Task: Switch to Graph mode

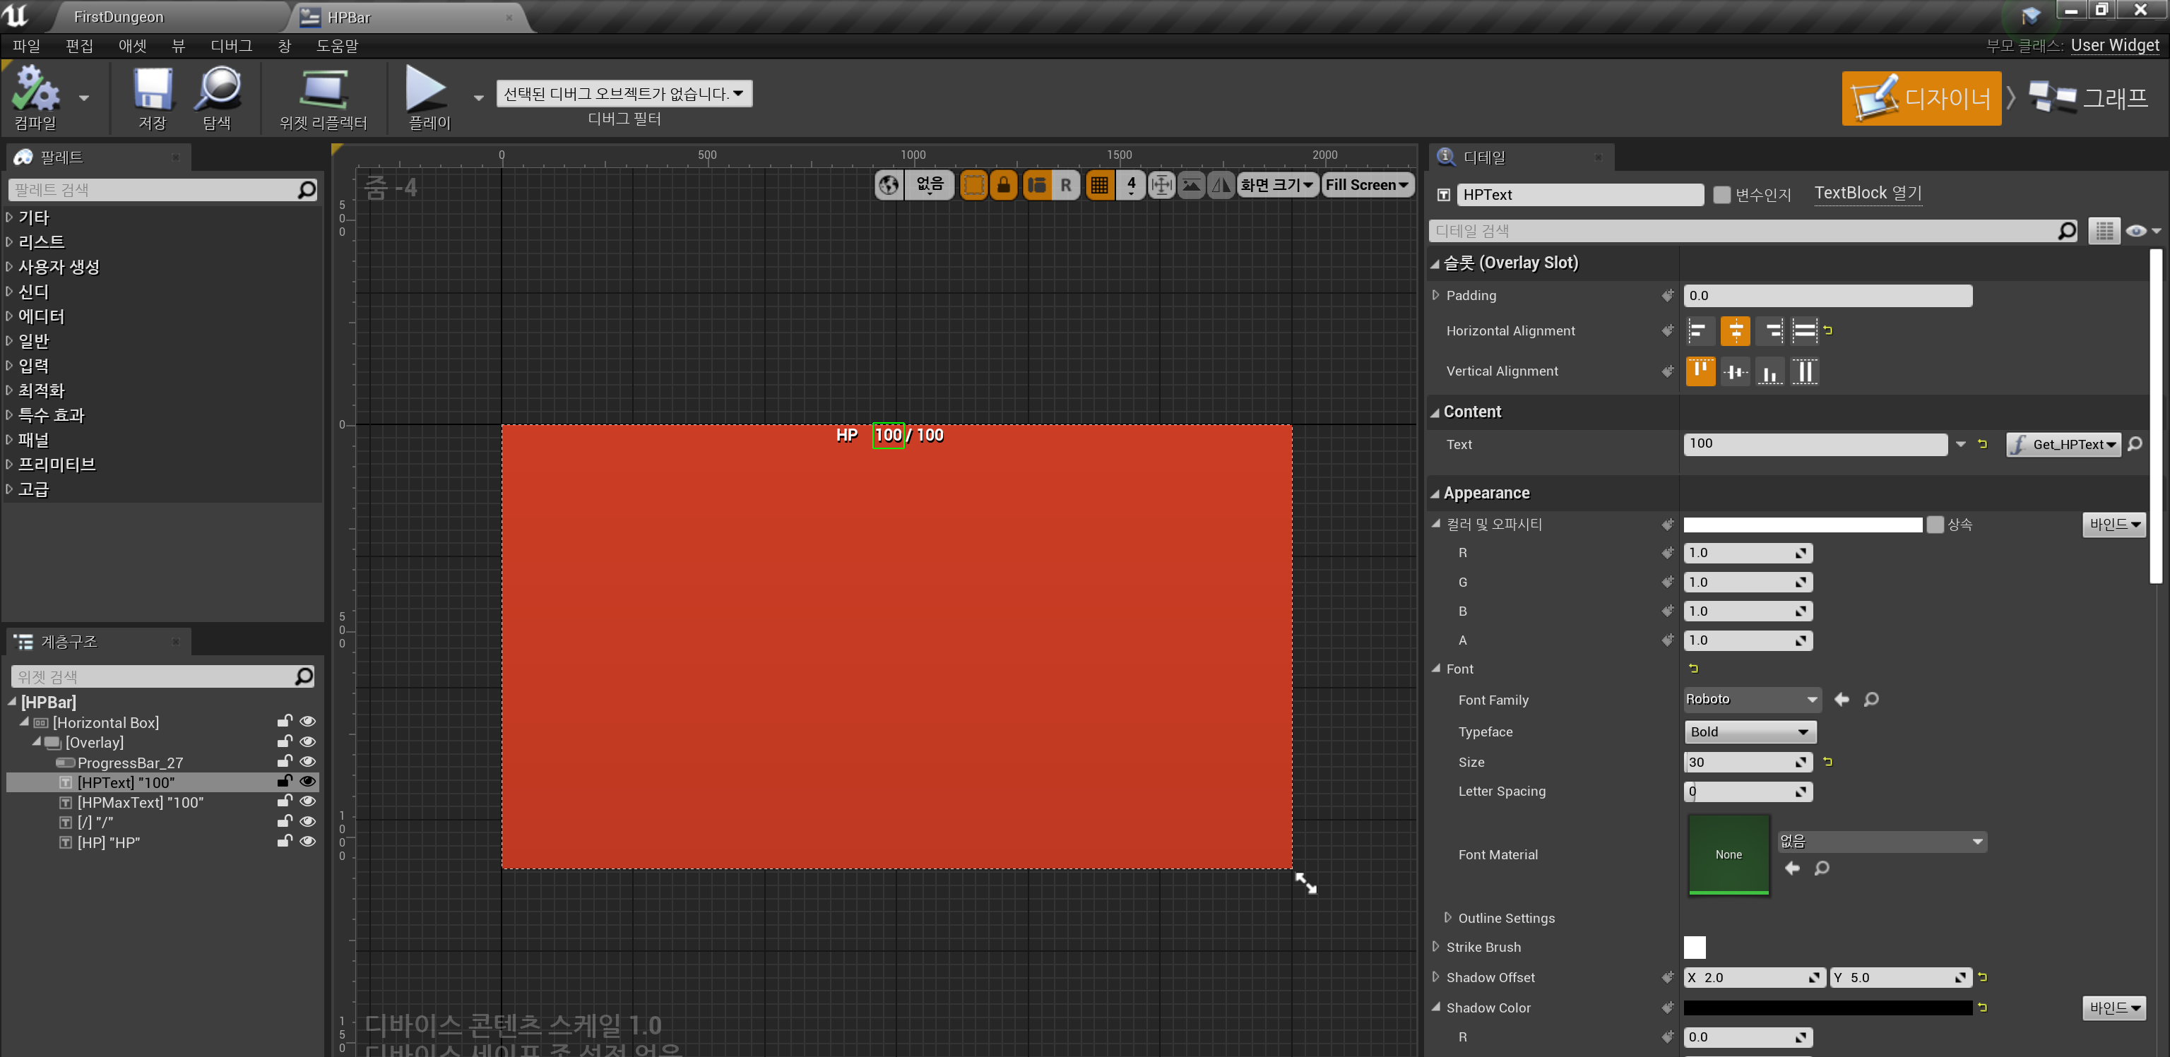Action: coord(2088,99)
